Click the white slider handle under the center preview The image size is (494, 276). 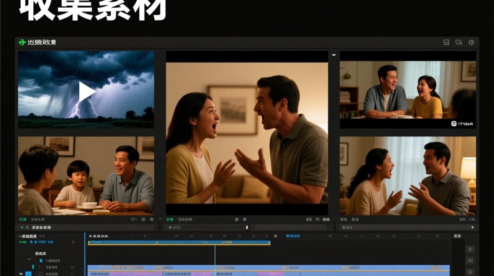(x=247, y=228)
